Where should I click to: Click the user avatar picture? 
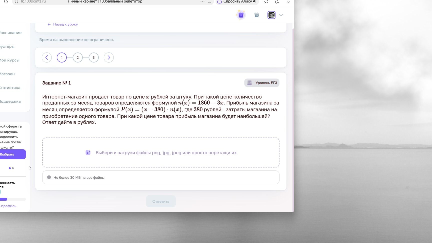click(x=271, y=15)
